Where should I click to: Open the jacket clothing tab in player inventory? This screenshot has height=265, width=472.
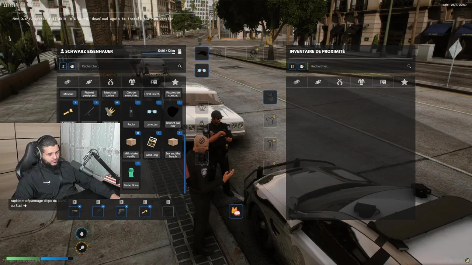(x=132, y=82)
